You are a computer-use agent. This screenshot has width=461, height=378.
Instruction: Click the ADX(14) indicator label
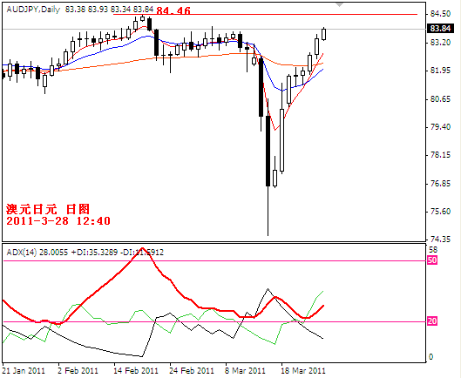coord(22,253)
